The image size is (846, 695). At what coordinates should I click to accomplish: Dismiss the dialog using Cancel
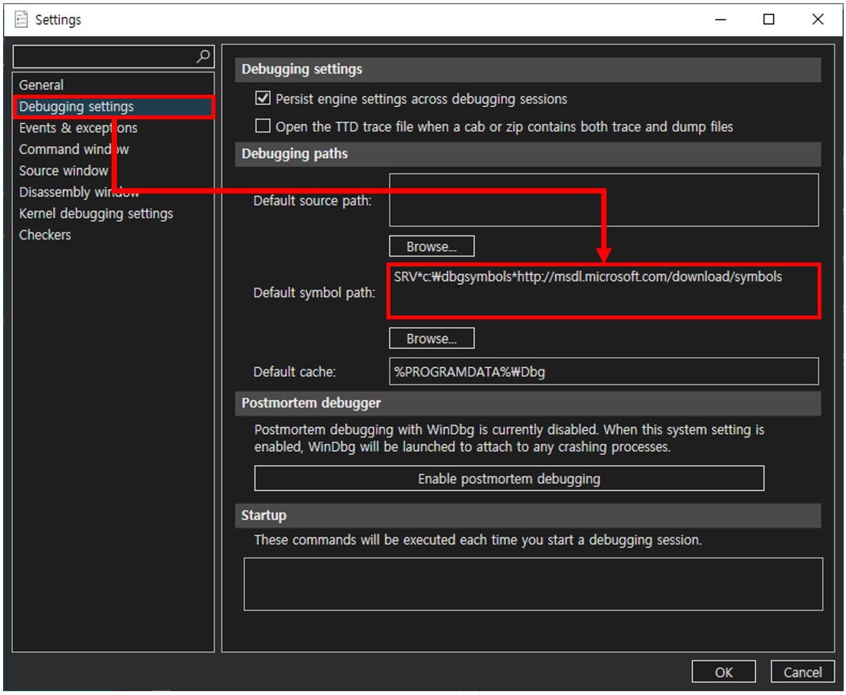coord(802,671)
